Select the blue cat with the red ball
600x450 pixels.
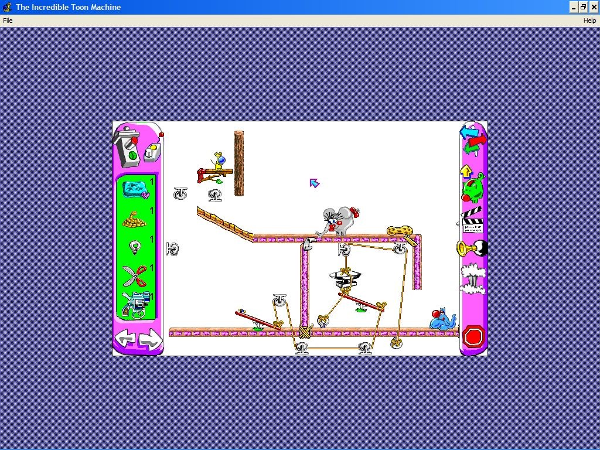pyautogui.click(x=442, y=319)
